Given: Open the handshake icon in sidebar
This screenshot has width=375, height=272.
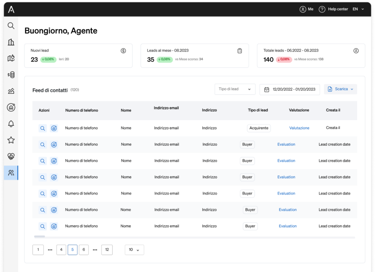Looking at the screenshot, I should (11, 157).
